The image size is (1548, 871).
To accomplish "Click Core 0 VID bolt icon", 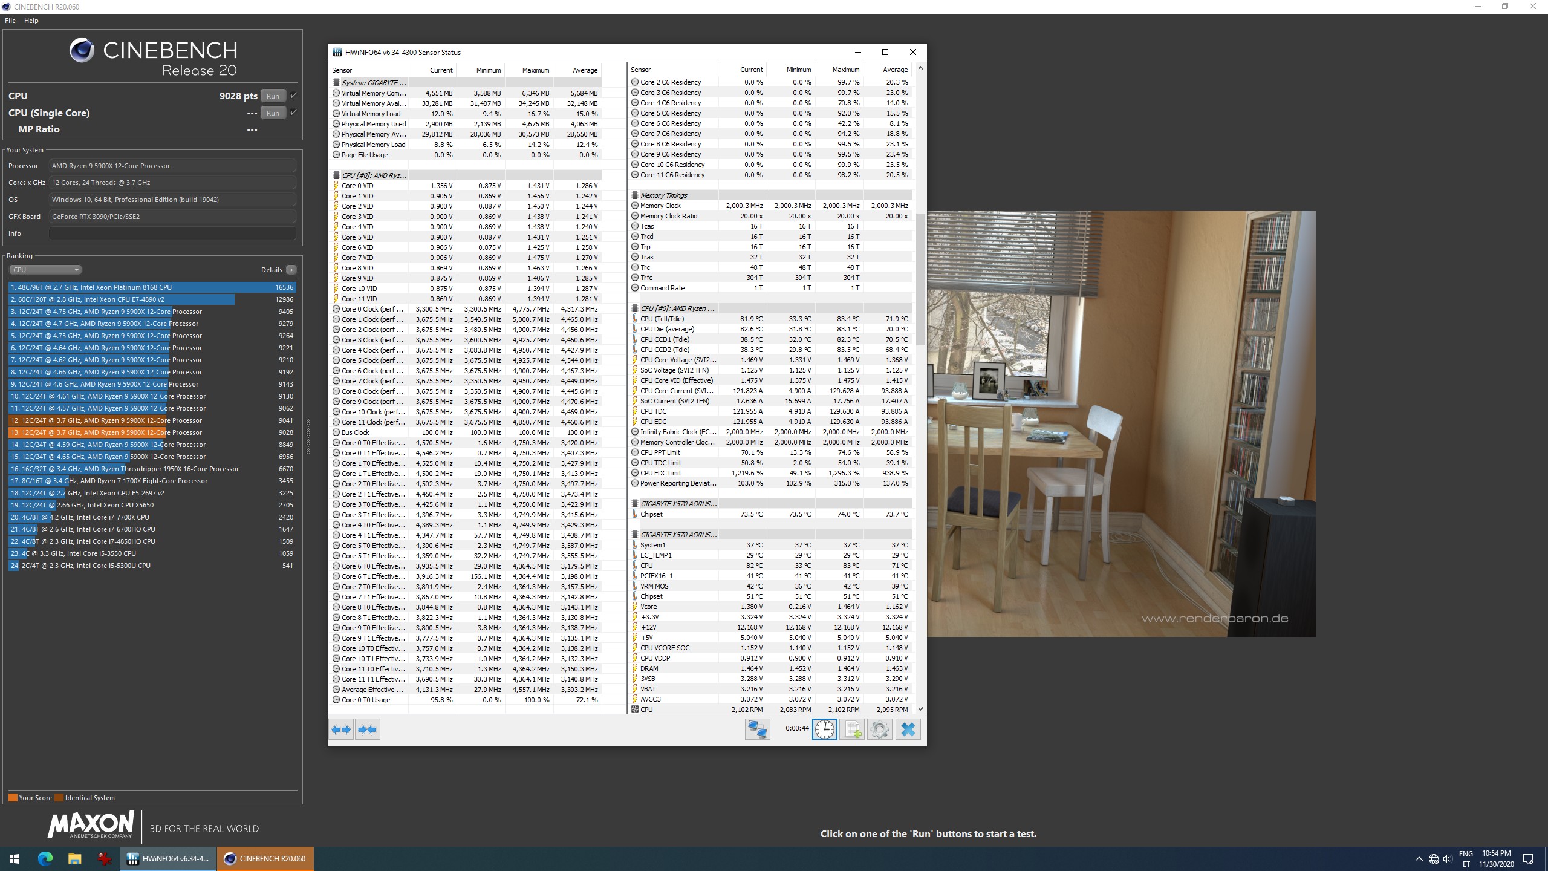I will pyautogui.click(x=336, y=186).
